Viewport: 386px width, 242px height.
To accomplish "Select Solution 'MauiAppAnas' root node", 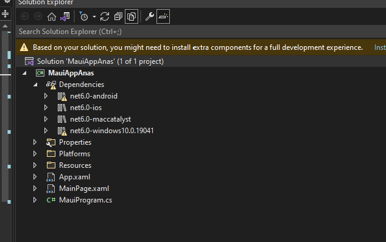I will click(100, 61).
